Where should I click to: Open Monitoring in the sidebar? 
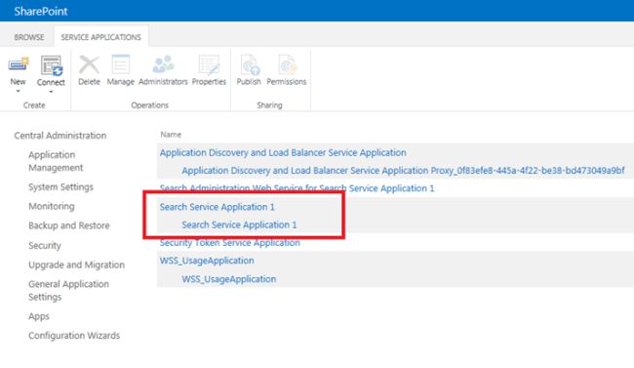[x=52, y=206]
